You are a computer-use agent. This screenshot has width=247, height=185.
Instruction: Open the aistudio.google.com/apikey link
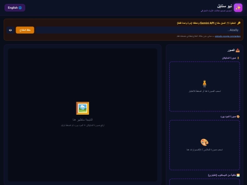[228, 37]
